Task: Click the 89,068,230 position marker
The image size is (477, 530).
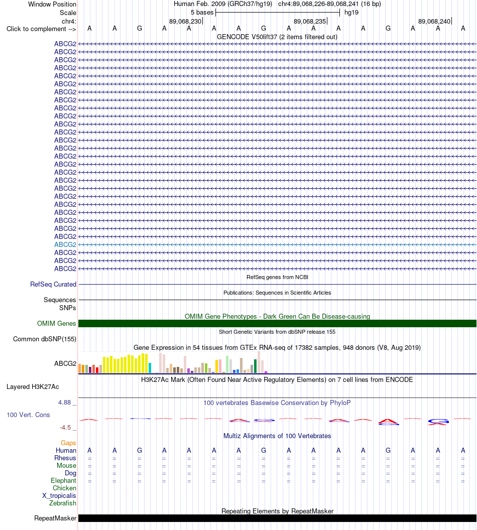Action: pyautogui.click(x=185, y=21)
